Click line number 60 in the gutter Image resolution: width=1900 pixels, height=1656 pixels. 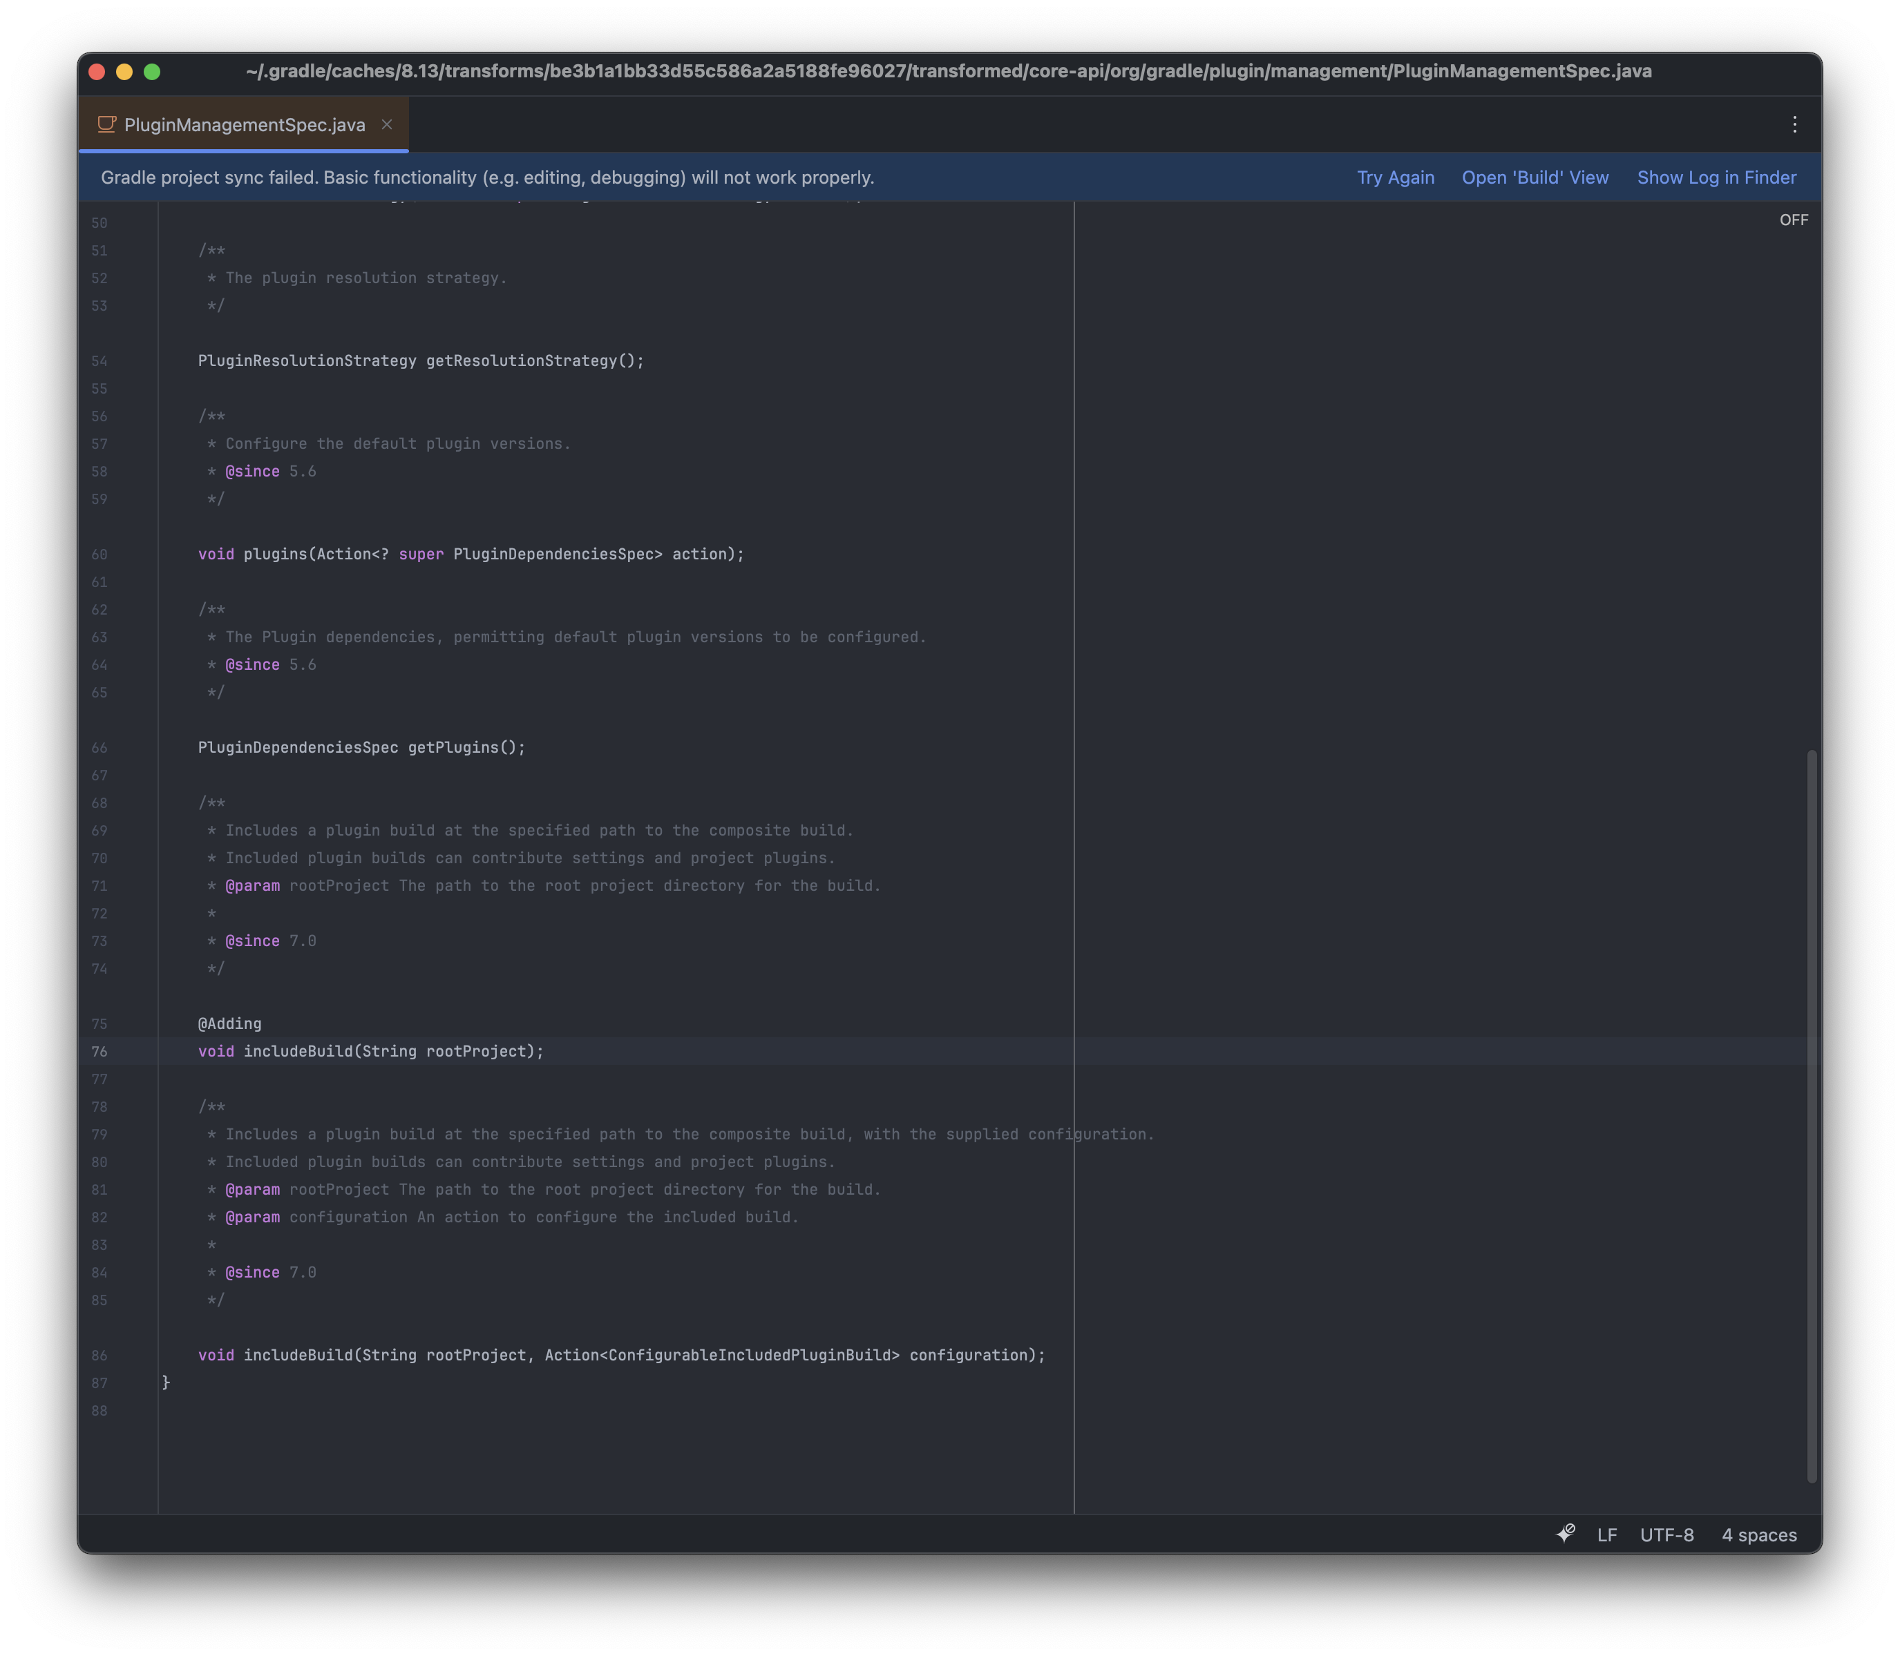click(x=100, y=555)
